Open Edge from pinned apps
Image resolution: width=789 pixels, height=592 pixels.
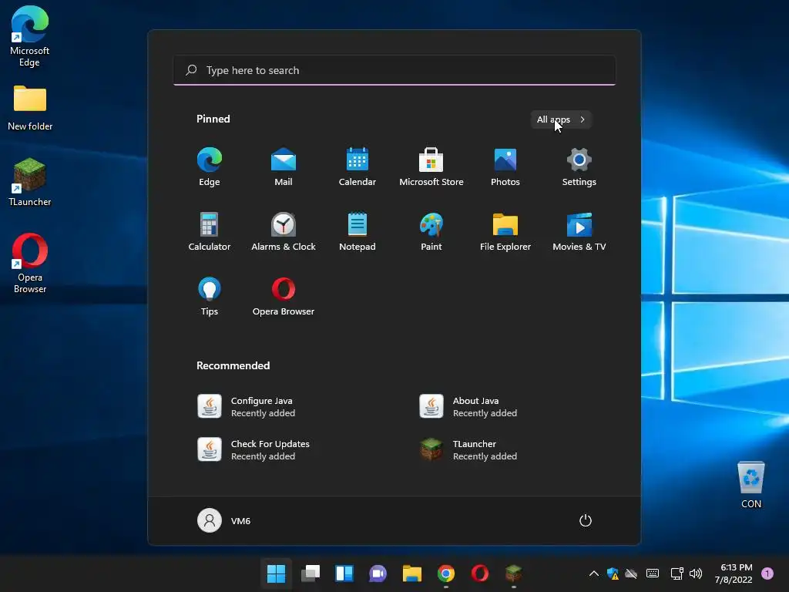210,167
